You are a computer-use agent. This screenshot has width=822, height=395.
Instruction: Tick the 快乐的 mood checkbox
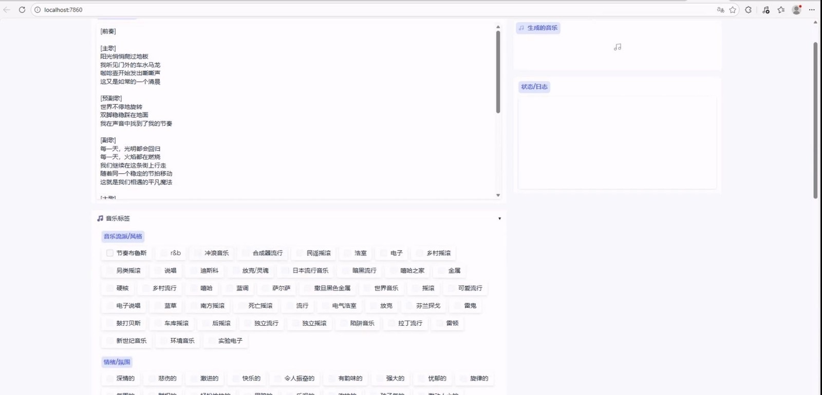click(236, 379)
